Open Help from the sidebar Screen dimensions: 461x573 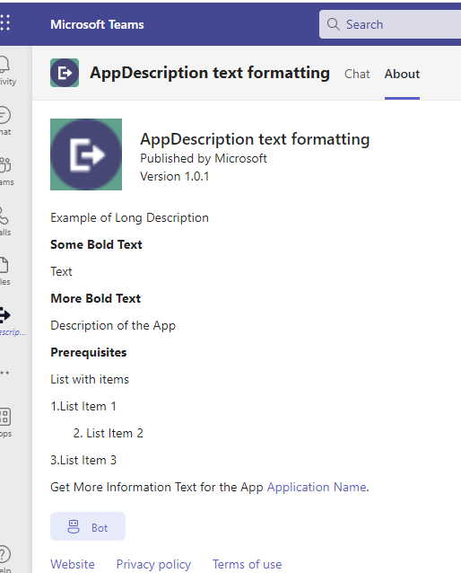tap(5, 559)
